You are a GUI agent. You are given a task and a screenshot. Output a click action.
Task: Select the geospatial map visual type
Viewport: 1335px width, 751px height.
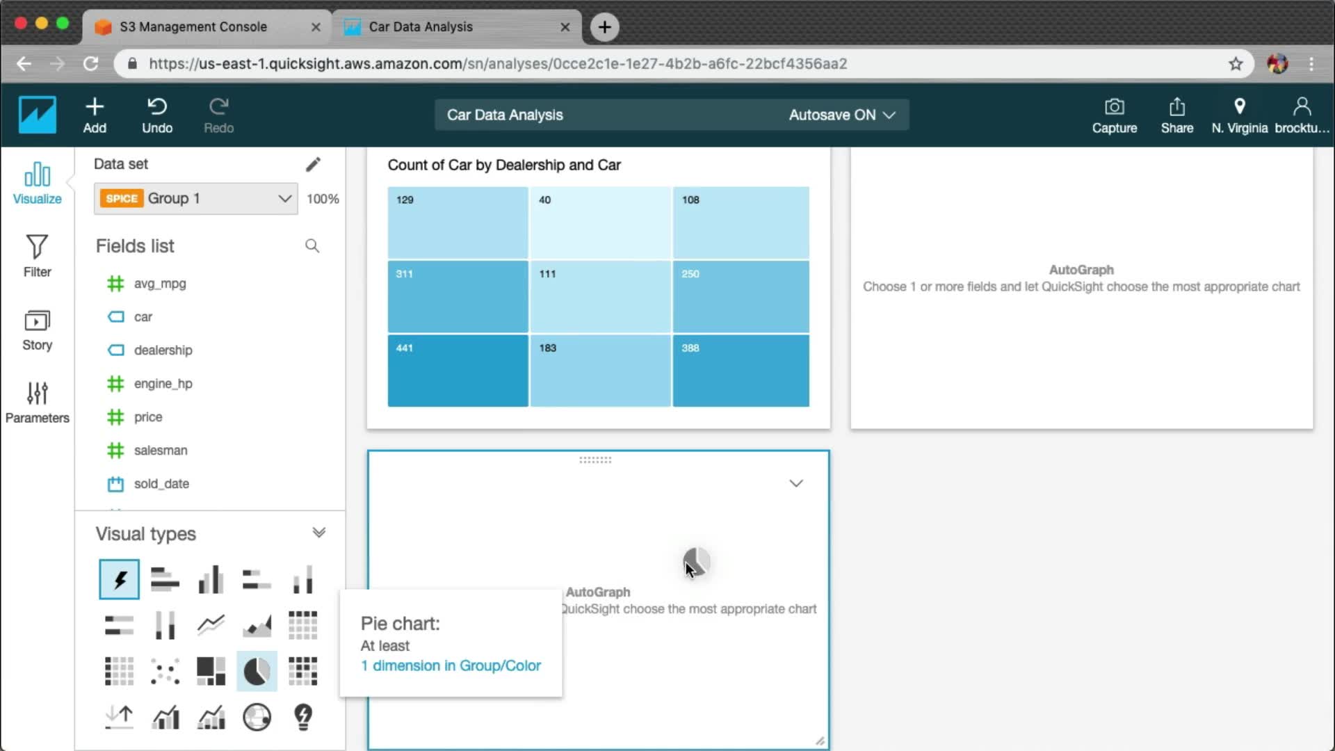[257, 717]
